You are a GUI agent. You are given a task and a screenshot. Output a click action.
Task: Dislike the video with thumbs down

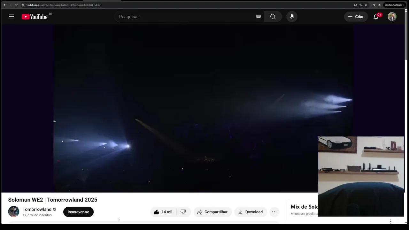click(x=183, y=212)
